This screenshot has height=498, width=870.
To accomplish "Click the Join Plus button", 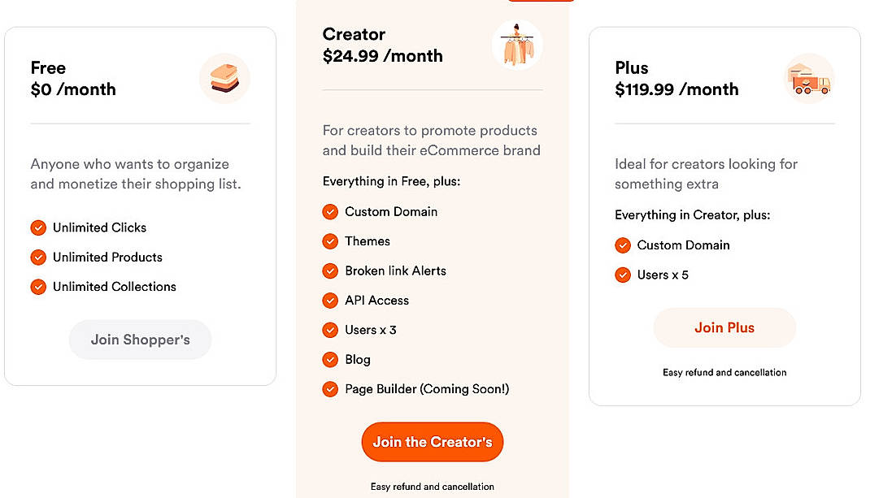I will 724,327.
